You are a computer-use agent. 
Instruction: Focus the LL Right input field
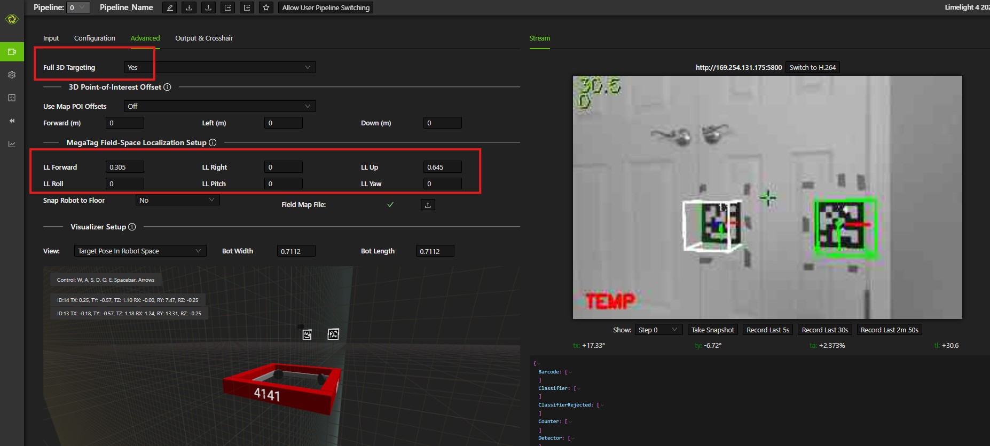coord(284,167)
